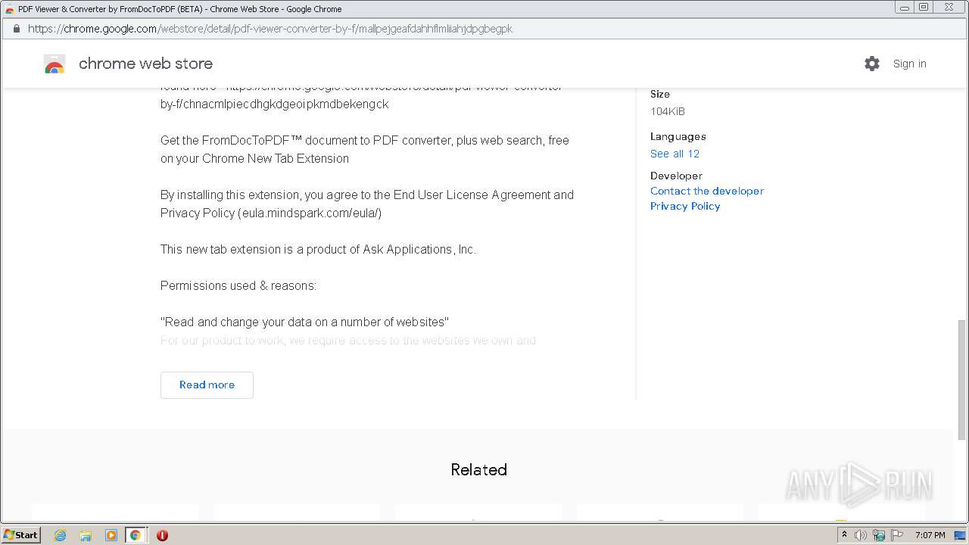Open the red Opera taskbar icon
Screen dimensions: 969x545
point(162,535)
